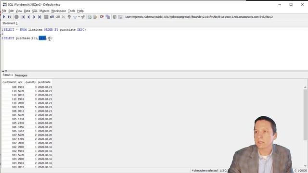
Task: Open the Help menu
Action: tap(80, 11)
